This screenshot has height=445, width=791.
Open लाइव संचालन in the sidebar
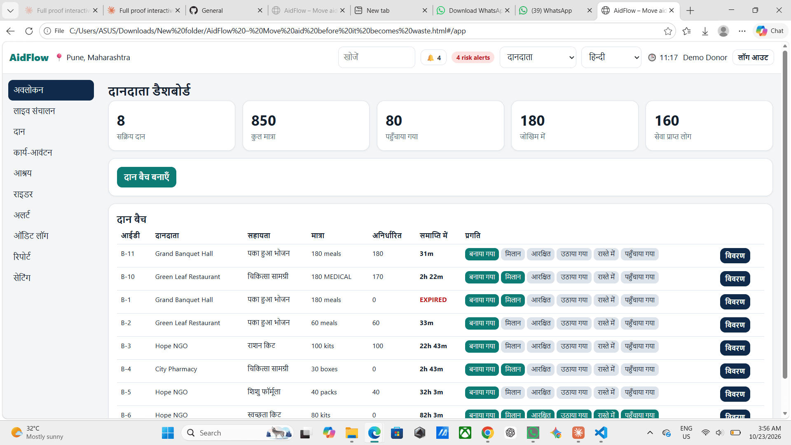pos(51,111)
